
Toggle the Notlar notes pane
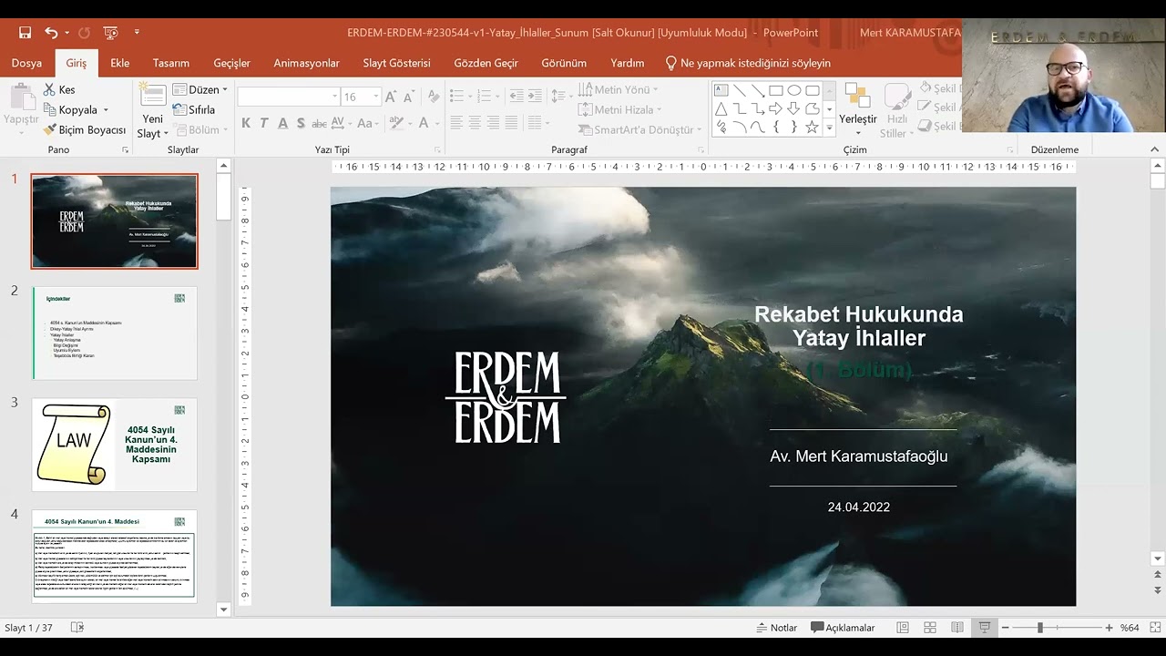(777, 628)
